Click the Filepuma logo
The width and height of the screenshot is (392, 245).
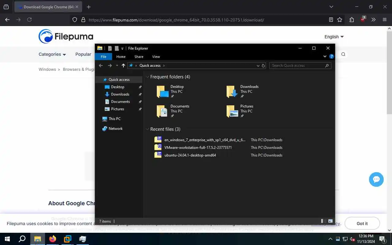click(66, 36)
